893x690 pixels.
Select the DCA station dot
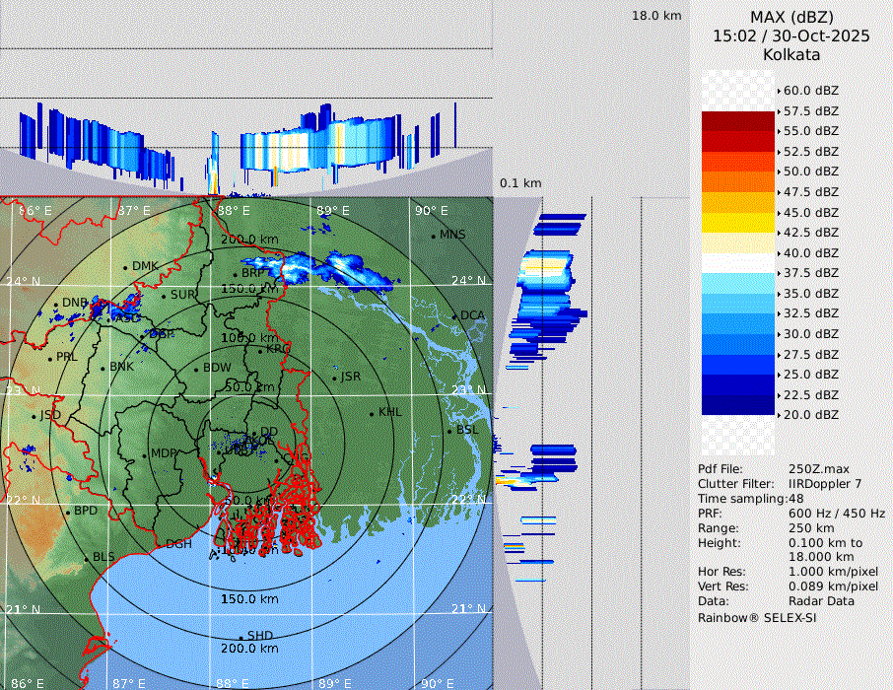(453, 316)
